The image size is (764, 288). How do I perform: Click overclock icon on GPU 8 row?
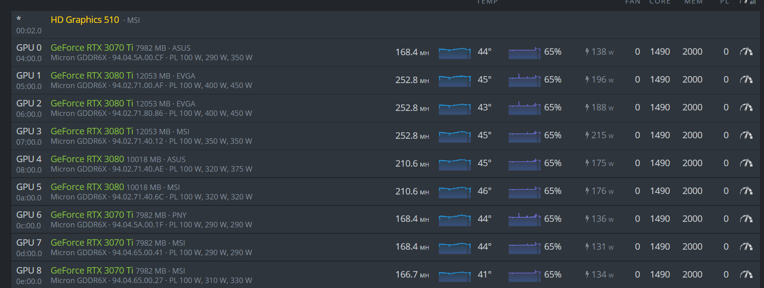point(746,275)
